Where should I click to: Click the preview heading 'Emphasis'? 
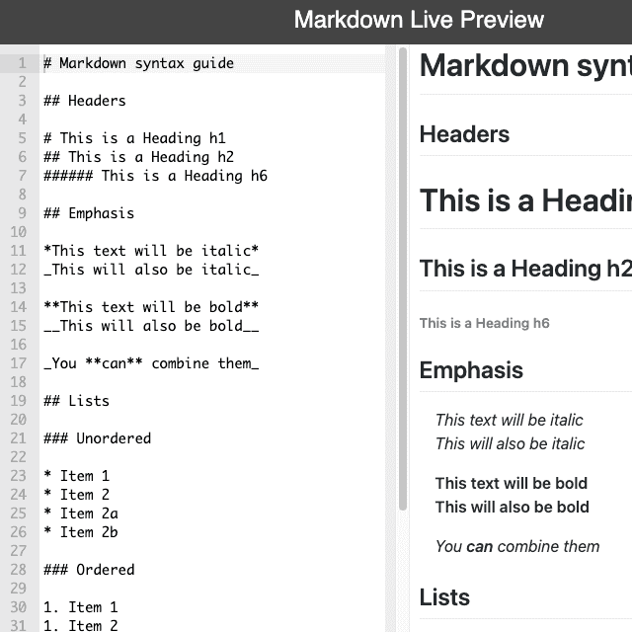(x=471, y=370)
